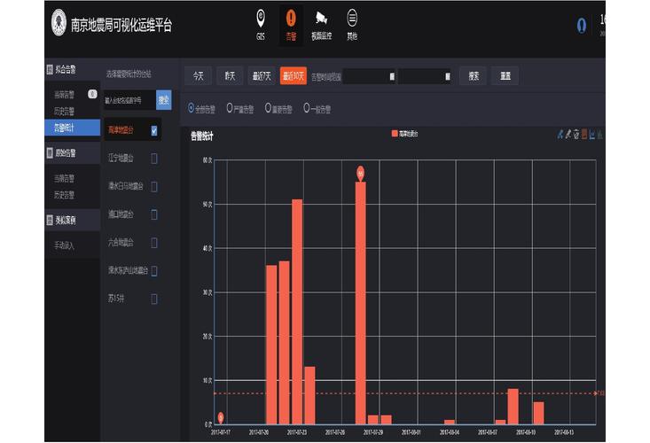Open the orange data view chart icon
The image size is (650, 443).
(x=584, y=134)
